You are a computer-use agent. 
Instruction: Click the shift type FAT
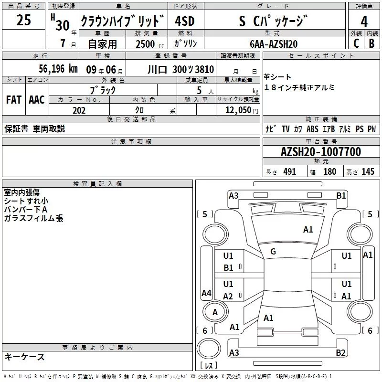(x=14, y=100)
